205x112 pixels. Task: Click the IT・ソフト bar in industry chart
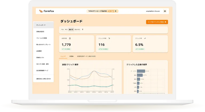click(x=141, y=71)
